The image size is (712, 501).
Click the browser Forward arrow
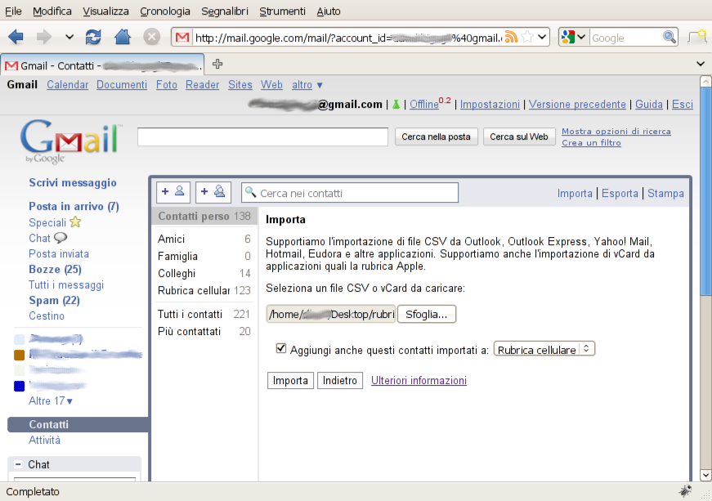coord(44,37)
